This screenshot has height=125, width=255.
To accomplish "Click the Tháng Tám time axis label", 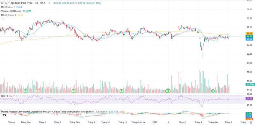I will click(75, 122).
